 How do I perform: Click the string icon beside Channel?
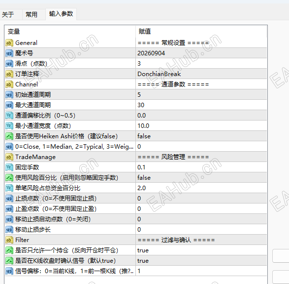coord(9,84)
